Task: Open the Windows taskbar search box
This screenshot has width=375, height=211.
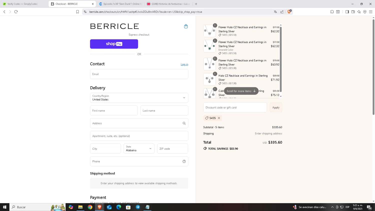Action: pos(37,207)
